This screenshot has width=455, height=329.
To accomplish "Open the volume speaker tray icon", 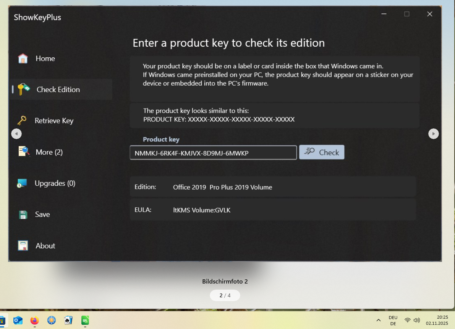I will coord(417,320).
